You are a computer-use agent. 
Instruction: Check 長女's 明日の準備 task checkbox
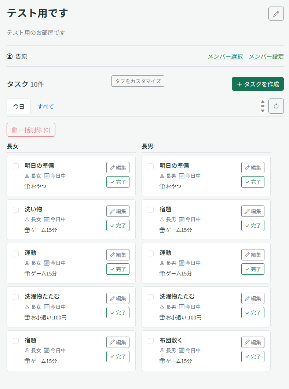pos(16,166)
